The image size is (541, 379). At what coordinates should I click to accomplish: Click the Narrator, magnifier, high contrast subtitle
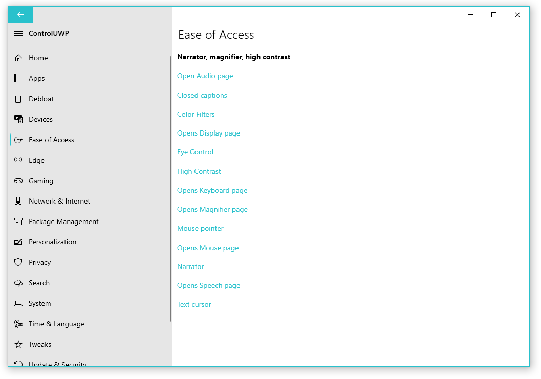(x=233, y=57)
